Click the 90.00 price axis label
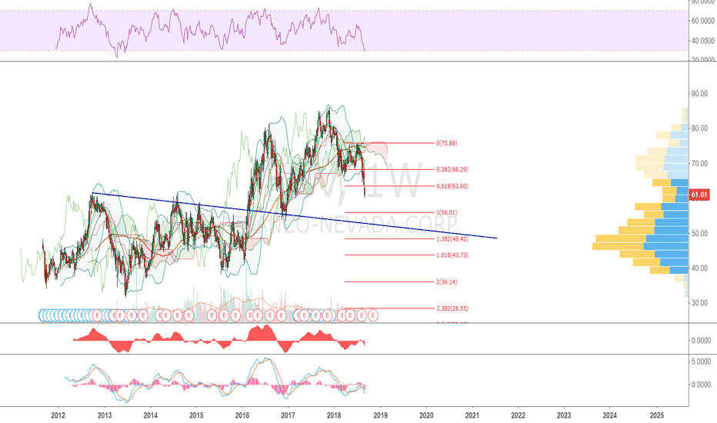717x423 pixels. (699, 93)
